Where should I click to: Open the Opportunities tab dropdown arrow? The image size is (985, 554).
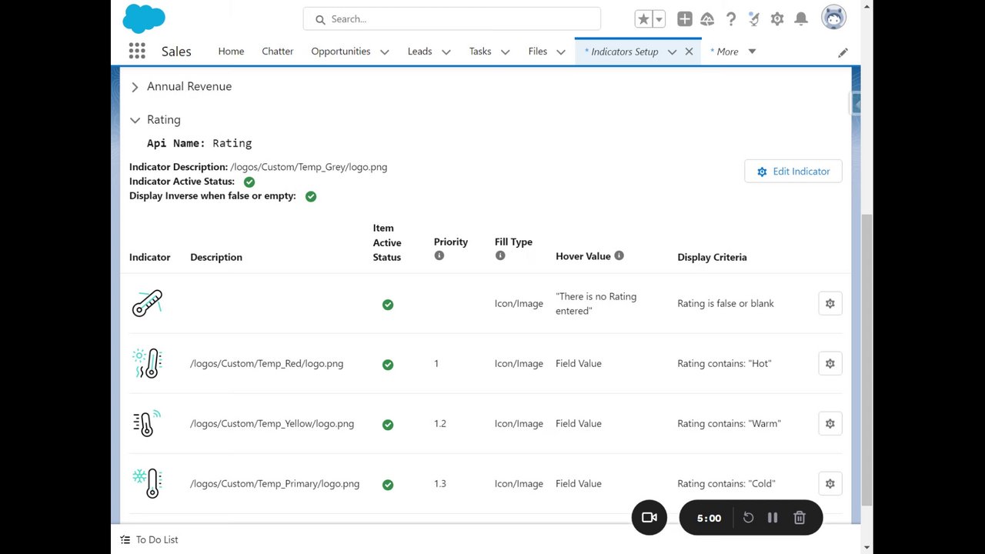pyautogui.click(x=385, y=52)
